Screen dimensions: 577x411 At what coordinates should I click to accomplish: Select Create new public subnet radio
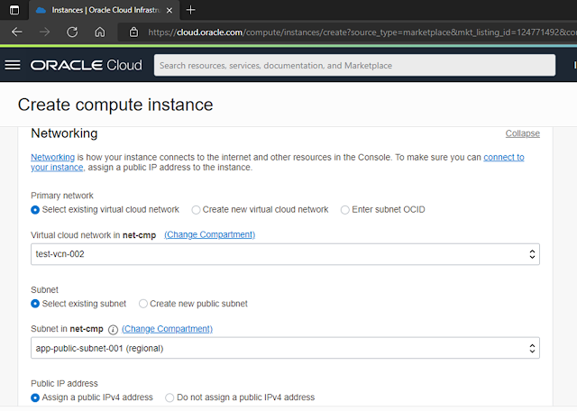pos(143,304)
